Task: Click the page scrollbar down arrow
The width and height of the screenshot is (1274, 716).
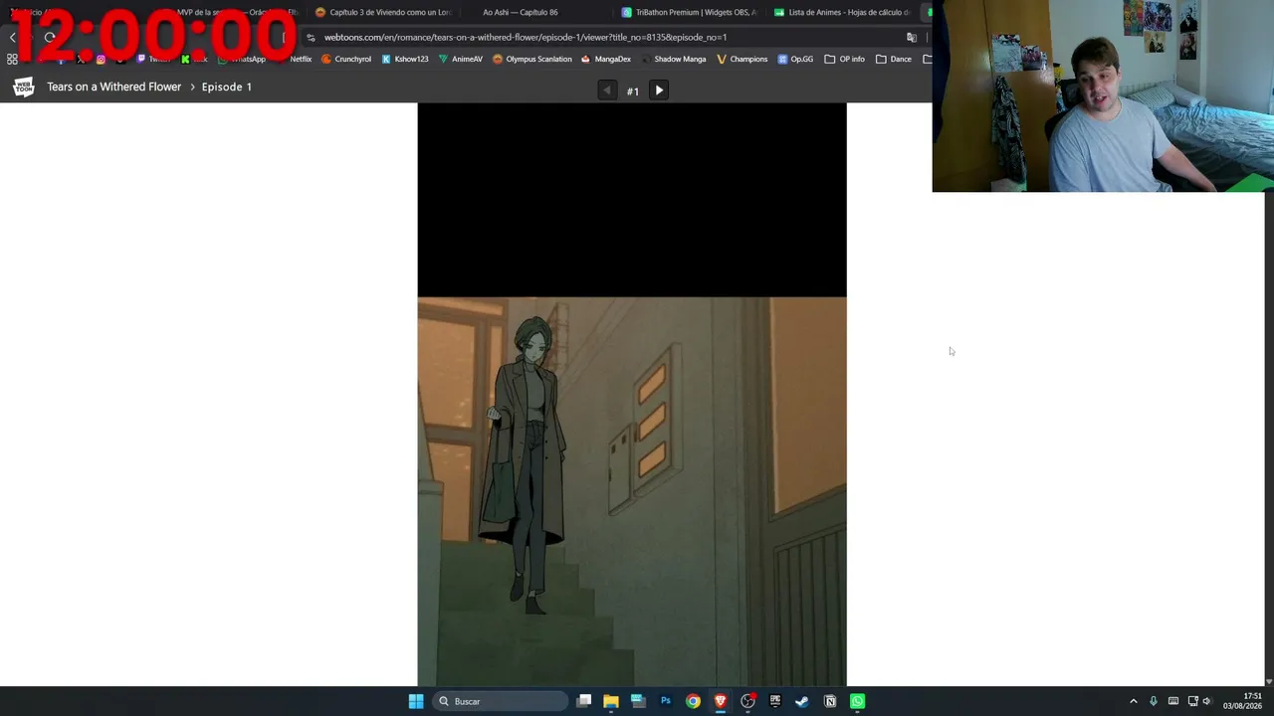Action: (1269, 681)
